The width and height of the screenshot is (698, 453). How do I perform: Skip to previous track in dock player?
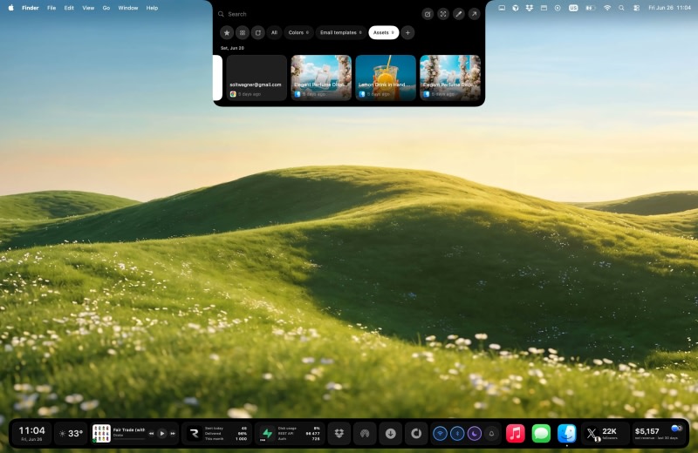(151, 434)
